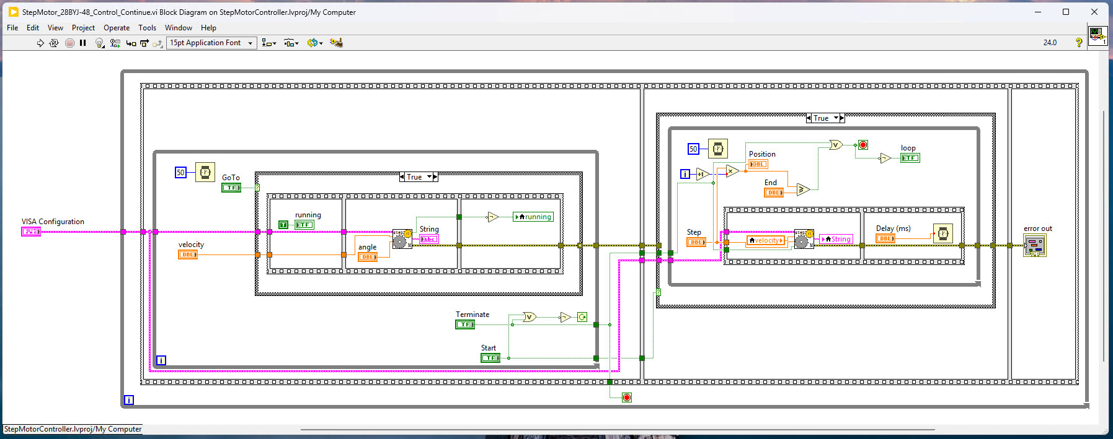
Task: Open the 15pt Application Font dropdown
Action: (211, 43)
